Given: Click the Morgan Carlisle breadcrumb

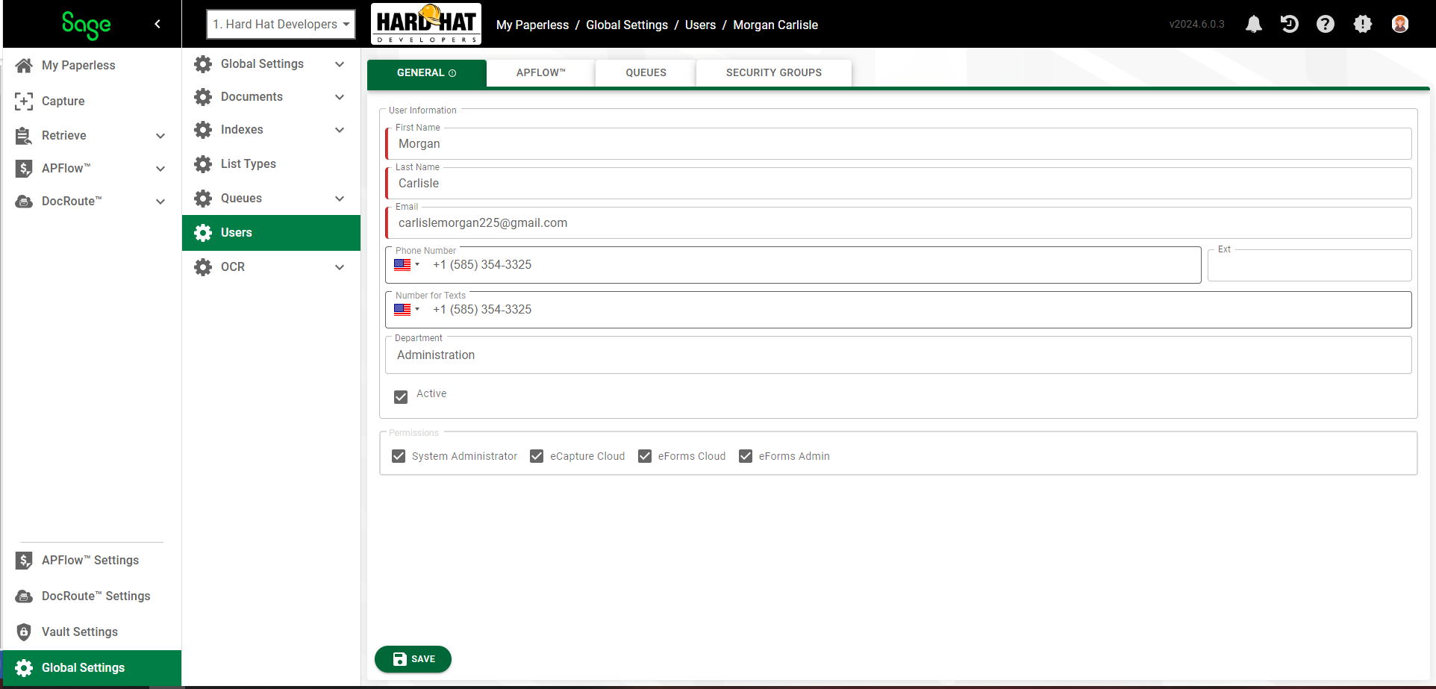Looking at the screenshot, I should pos(775,25).
